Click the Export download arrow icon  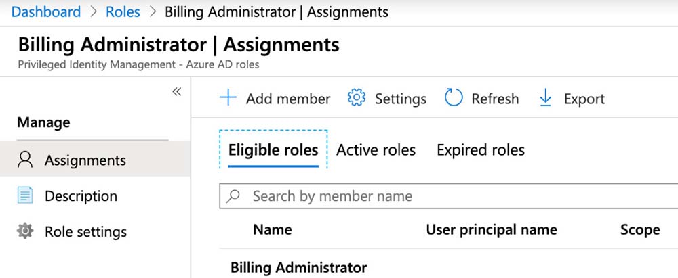(545, 99)
